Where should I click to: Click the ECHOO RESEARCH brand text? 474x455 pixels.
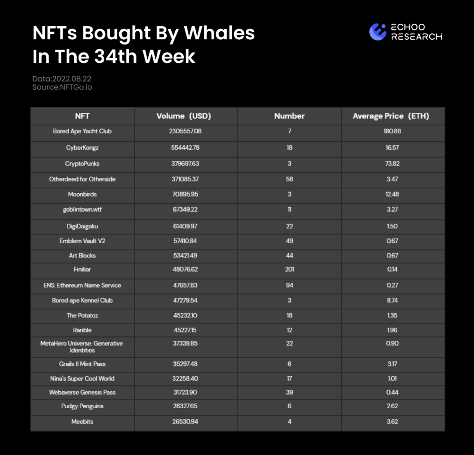click(416, 32)
